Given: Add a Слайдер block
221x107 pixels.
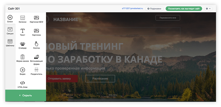Looking at the screenshot, I should point(23,45).
